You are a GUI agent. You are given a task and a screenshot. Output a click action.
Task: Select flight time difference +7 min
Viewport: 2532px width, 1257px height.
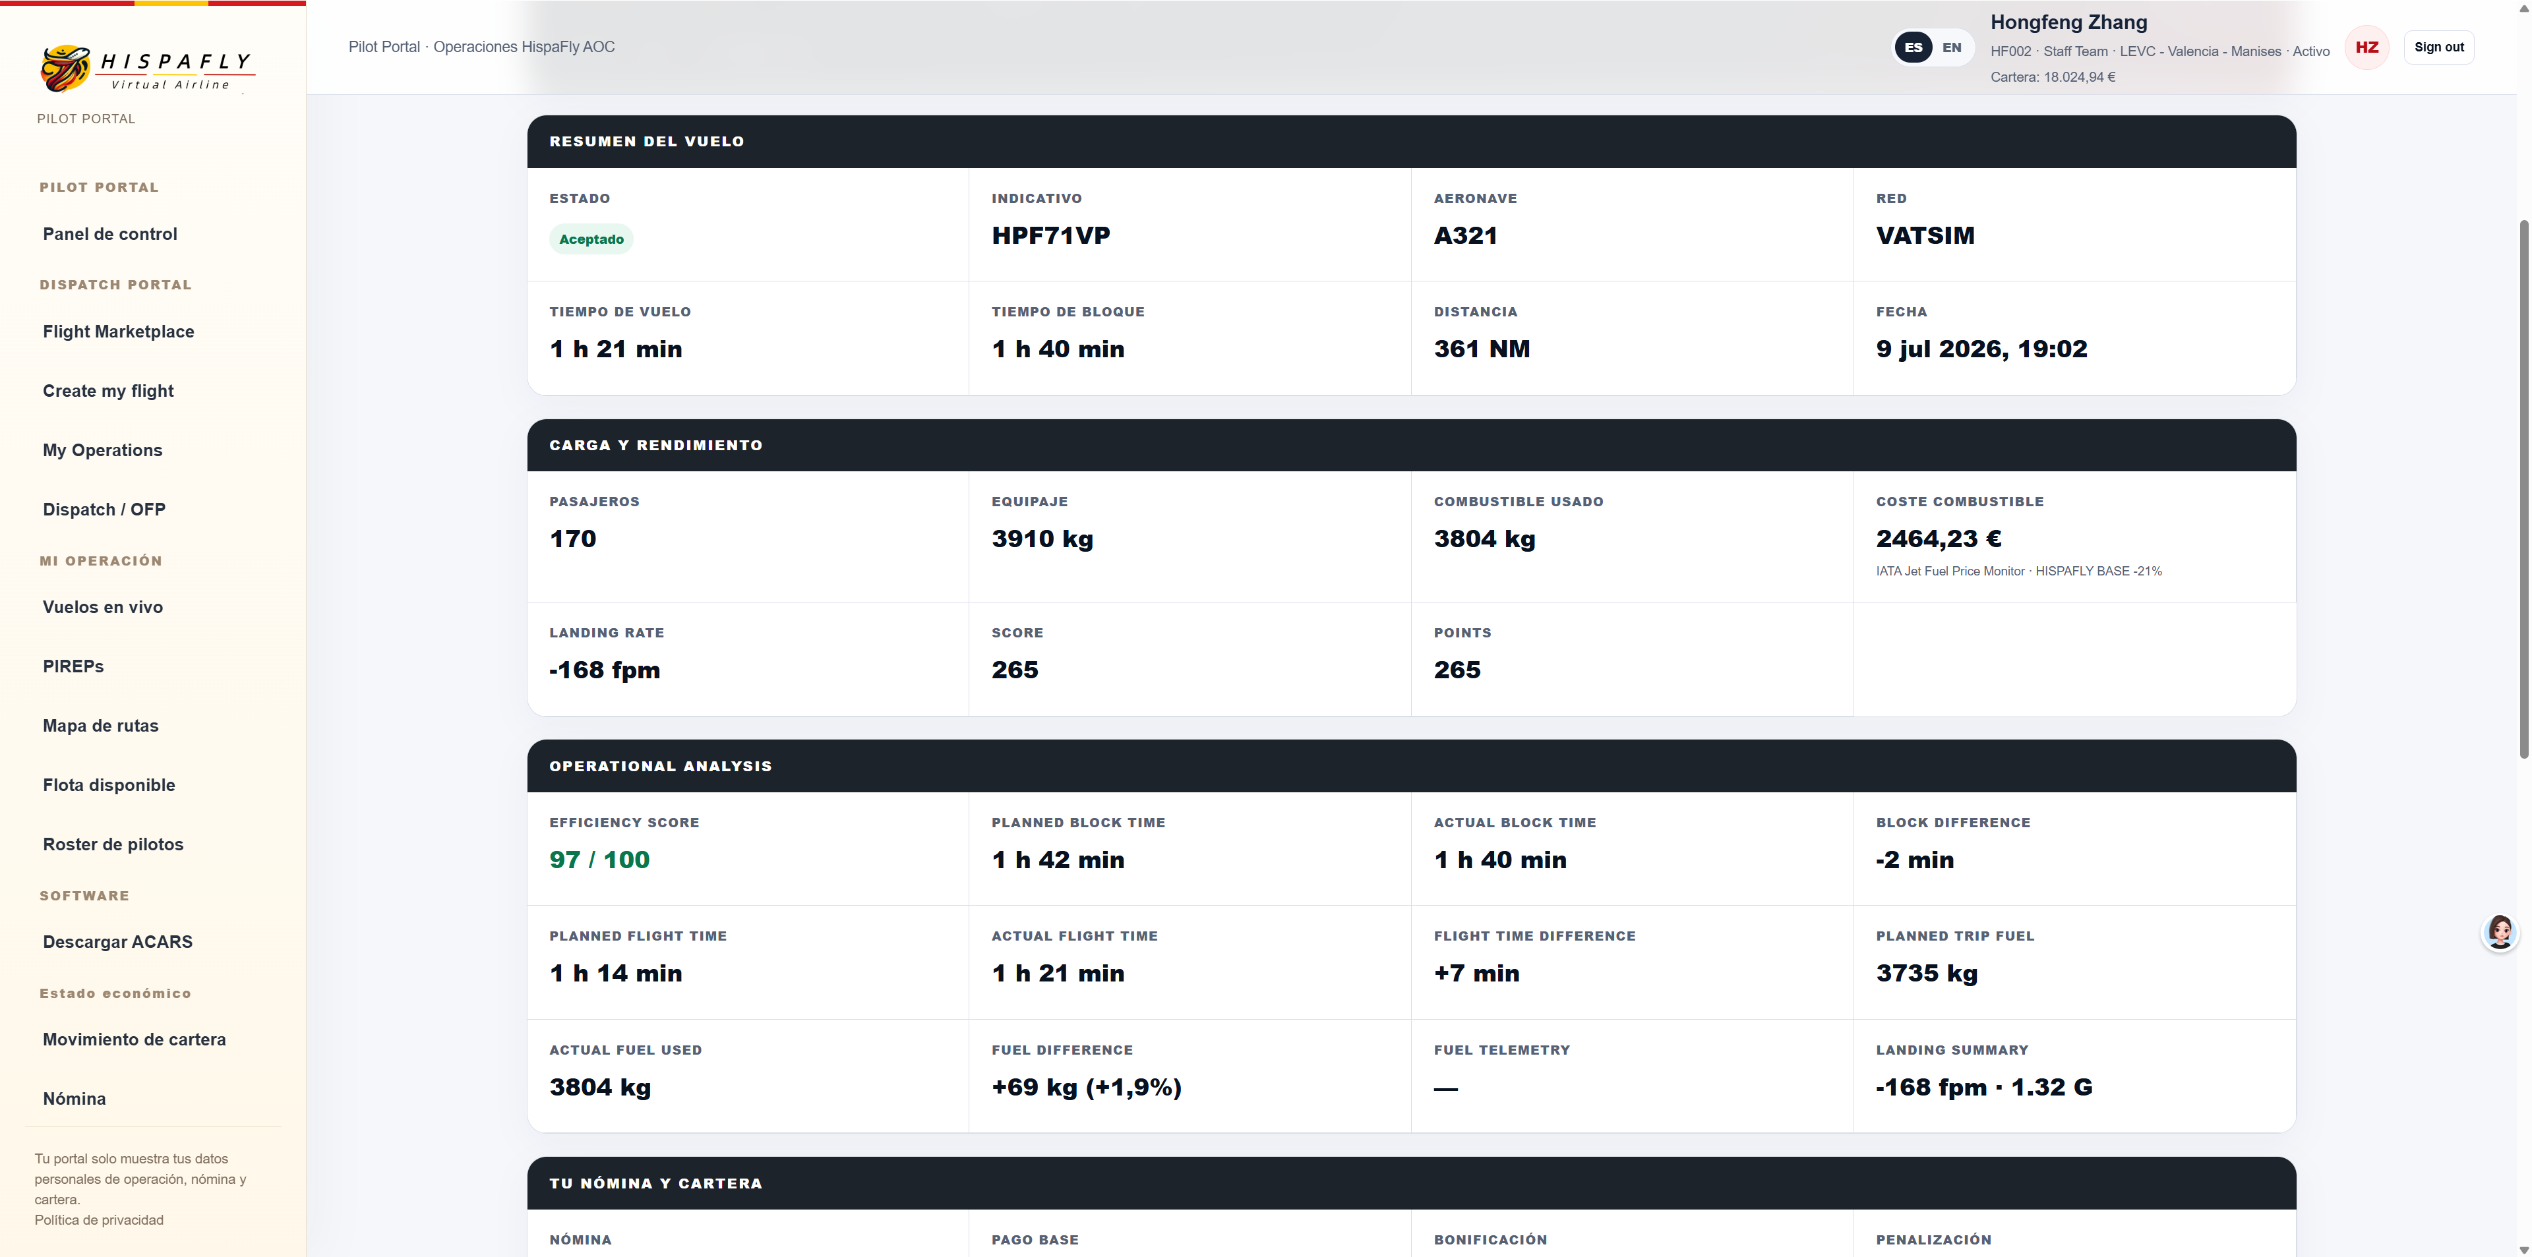tap(1476, 973)
